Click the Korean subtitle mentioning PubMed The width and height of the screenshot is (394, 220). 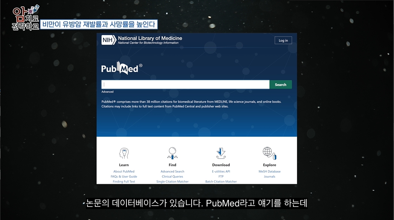(196, 203)
